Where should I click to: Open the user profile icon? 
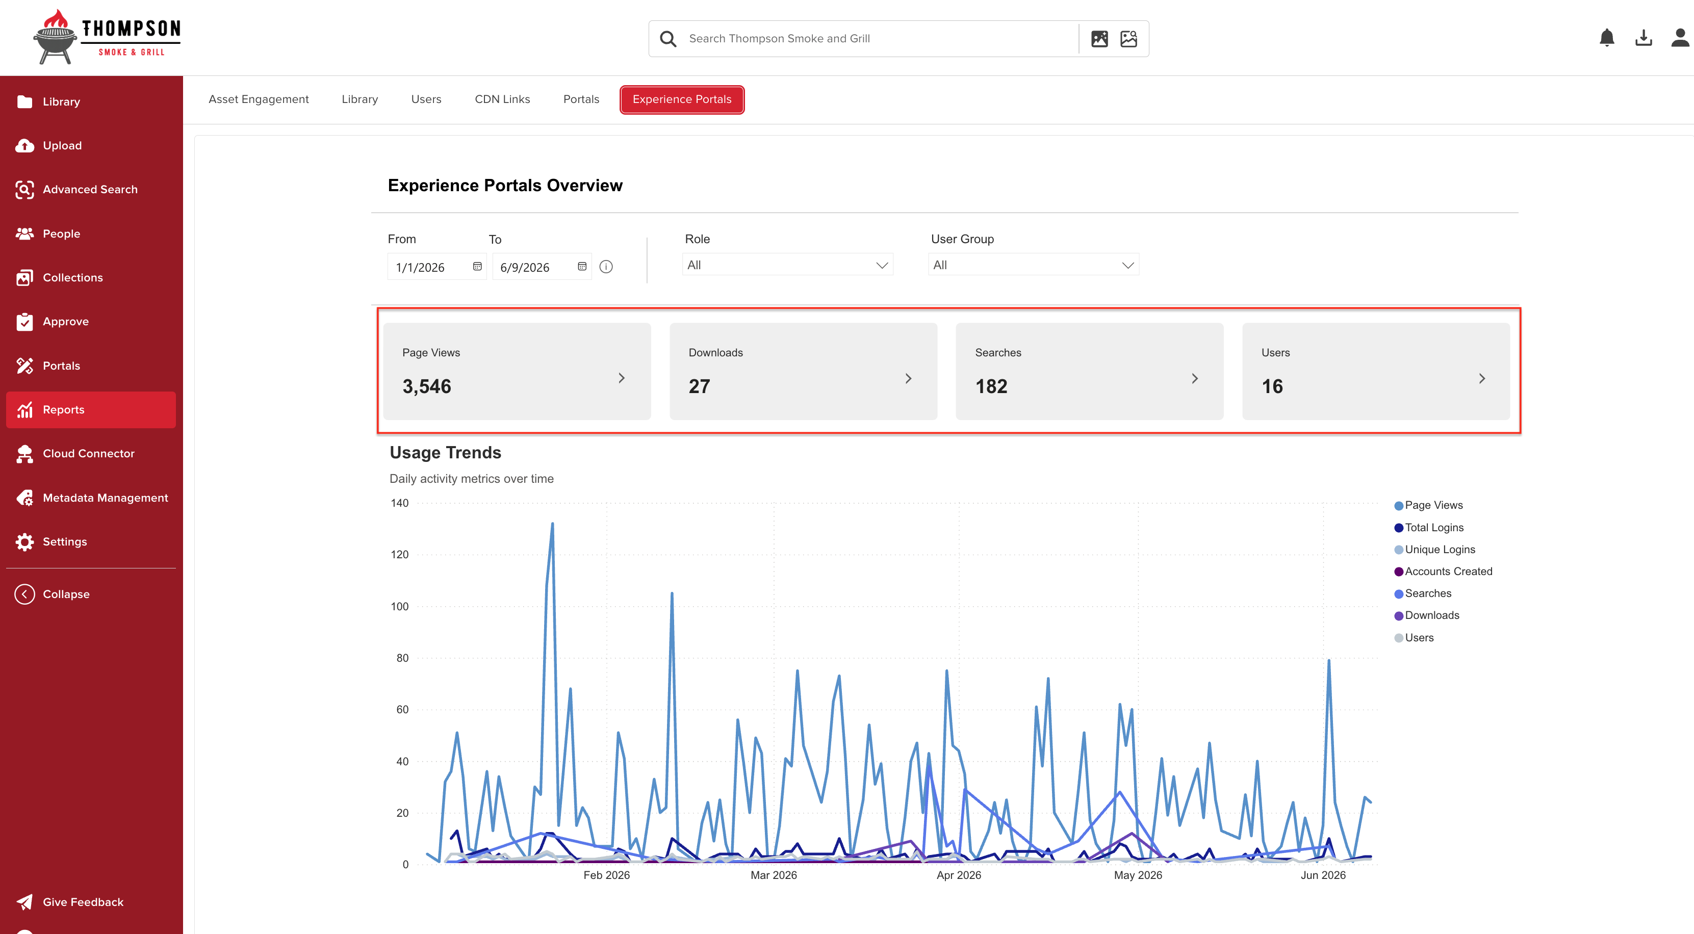tap(1680, 37)
